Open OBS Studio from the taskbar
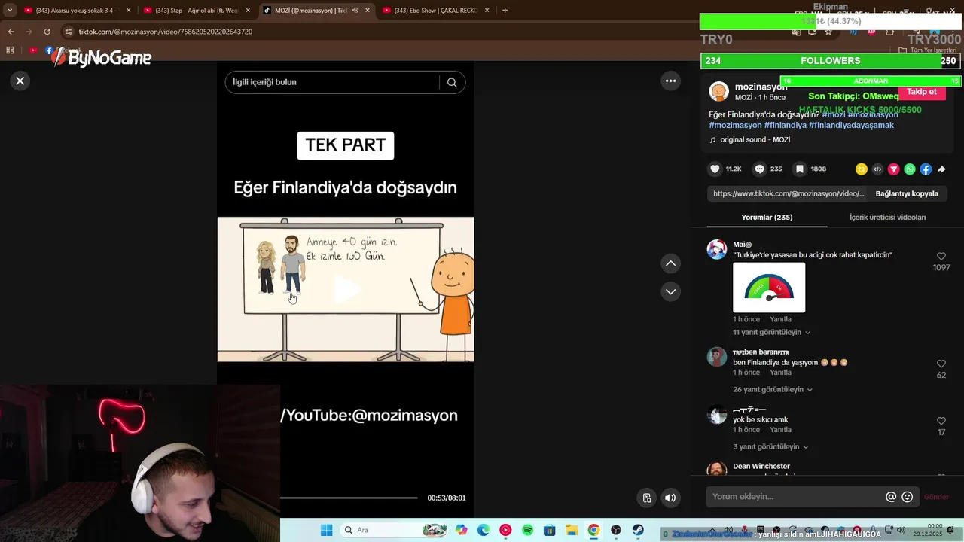The width and height of the screenshot is (964, 542). point(616,530)
